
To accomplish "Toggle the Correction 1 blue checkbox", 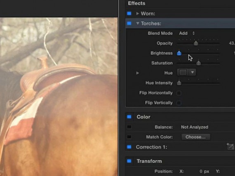I will point(129,147).
